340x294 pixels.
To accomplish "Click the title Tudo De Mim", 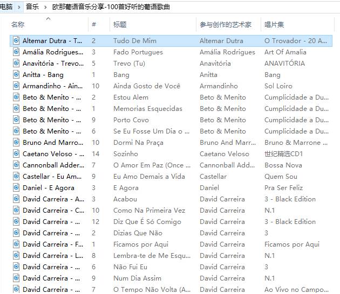I will coord(135,40).
